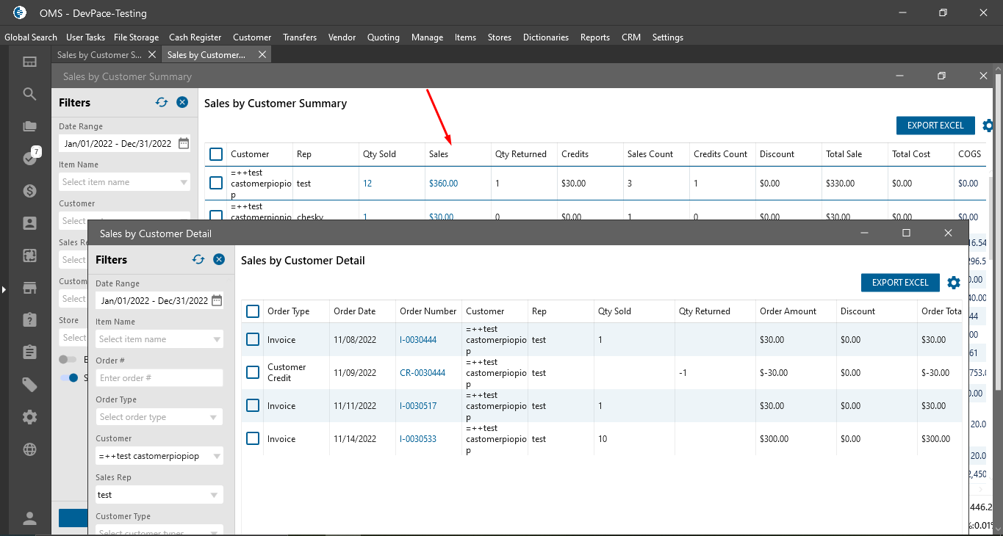Click the dollar sign cash register icon
This screenshot has width=1003, height=536.
coord(29,191)
